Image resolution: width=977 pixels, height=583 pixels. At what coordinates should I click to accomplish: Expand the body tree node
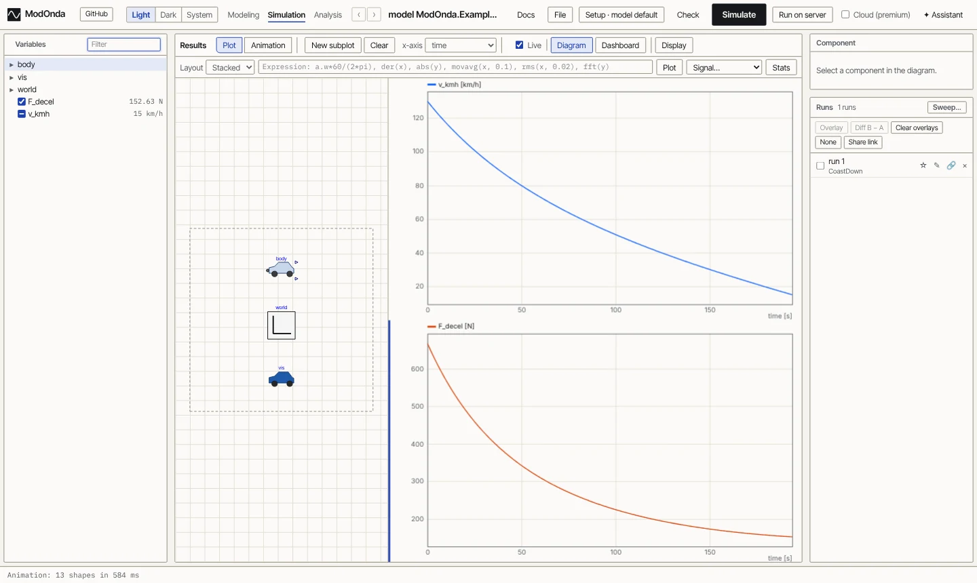point(12,65)
